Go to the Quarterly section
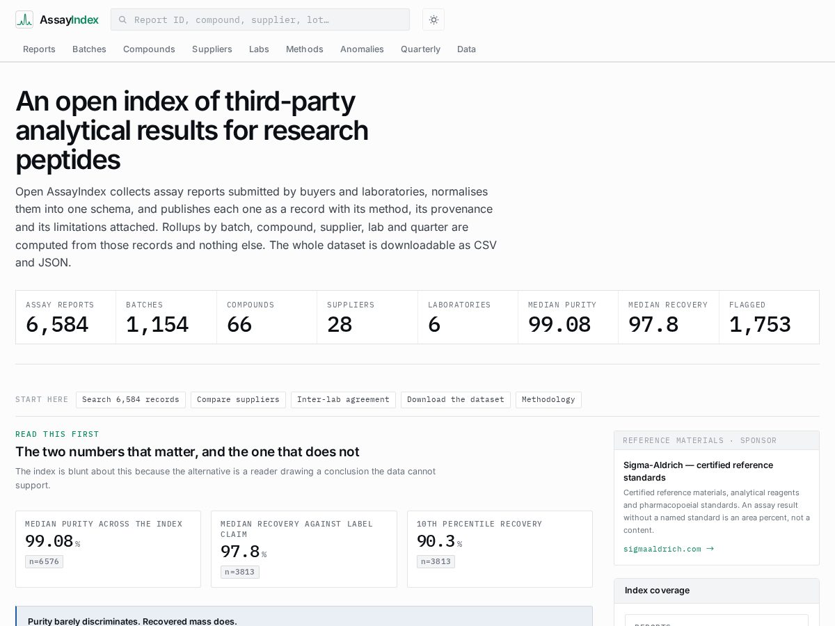Screen dimensions: 835x626 (x=420, y=49)
